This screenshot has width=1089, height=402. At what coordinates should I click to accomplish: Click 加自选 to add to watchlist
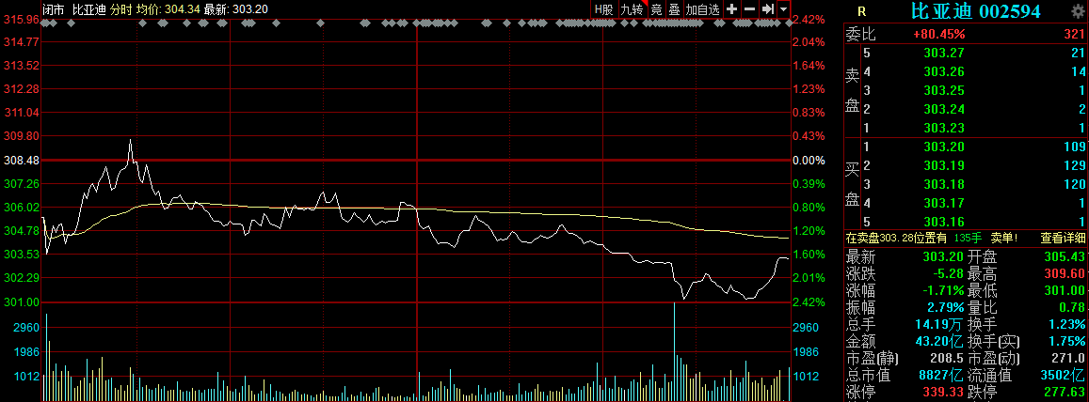pos(703,9)
